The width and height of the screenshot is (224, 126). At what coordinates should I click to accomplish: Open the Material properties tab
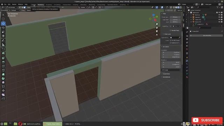pyautogui.click(x=187, y=77)
